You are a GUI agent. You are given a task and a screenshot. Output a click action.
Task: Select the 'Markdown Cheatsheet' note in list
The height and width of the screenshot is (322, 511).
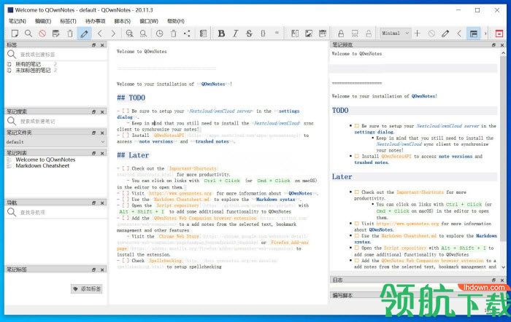42,165
